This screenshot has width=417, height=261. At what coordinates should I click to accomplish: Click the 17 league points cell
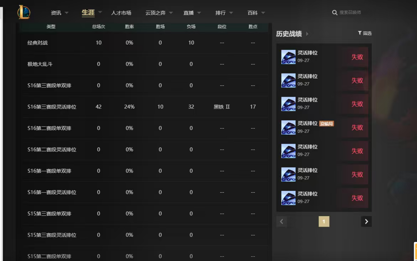253,107
